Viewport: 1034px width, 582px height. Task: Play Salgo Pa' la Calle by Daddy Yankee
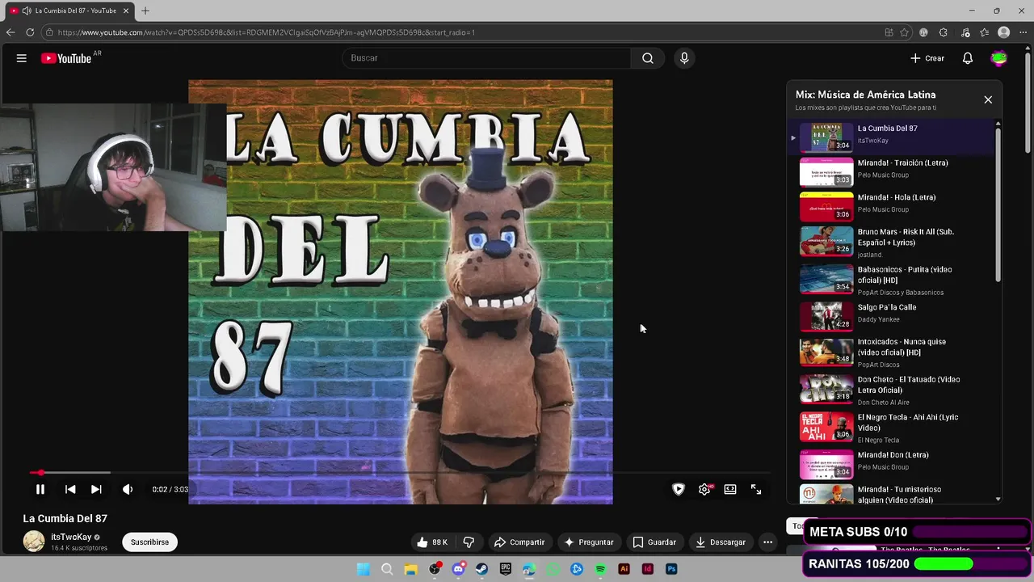893,316
